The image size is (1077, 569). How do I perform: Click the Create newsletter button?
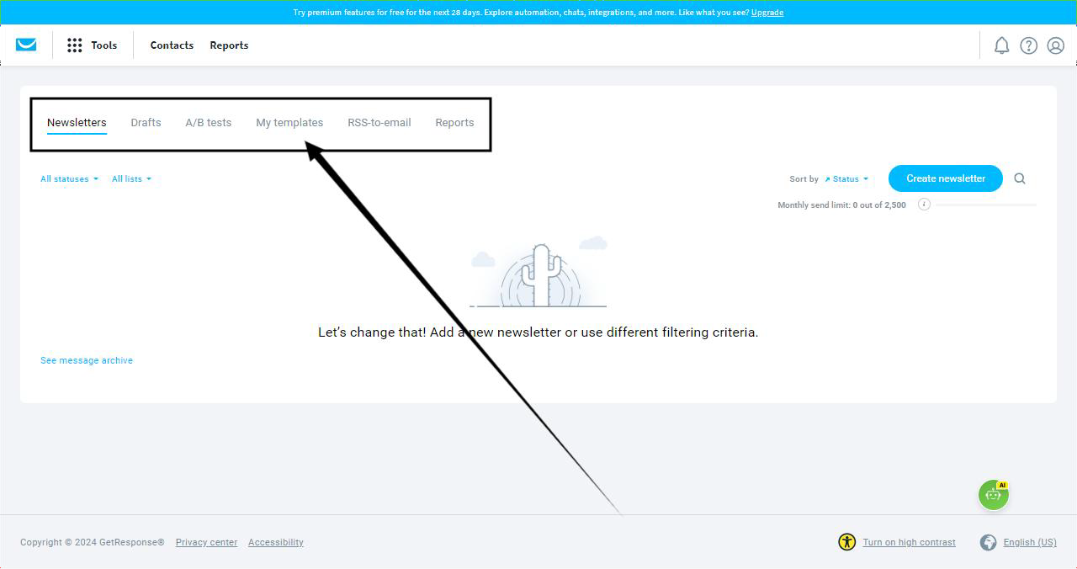[945, 178]
